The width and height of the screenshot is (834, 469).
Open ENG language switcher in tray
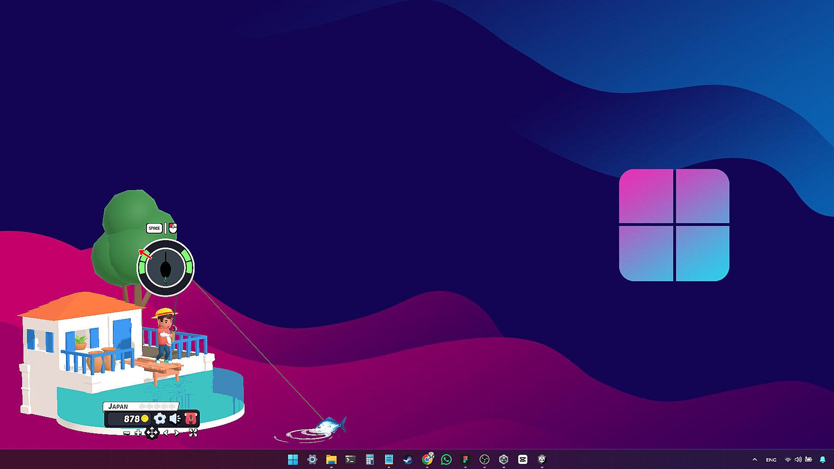coord(771,459)
